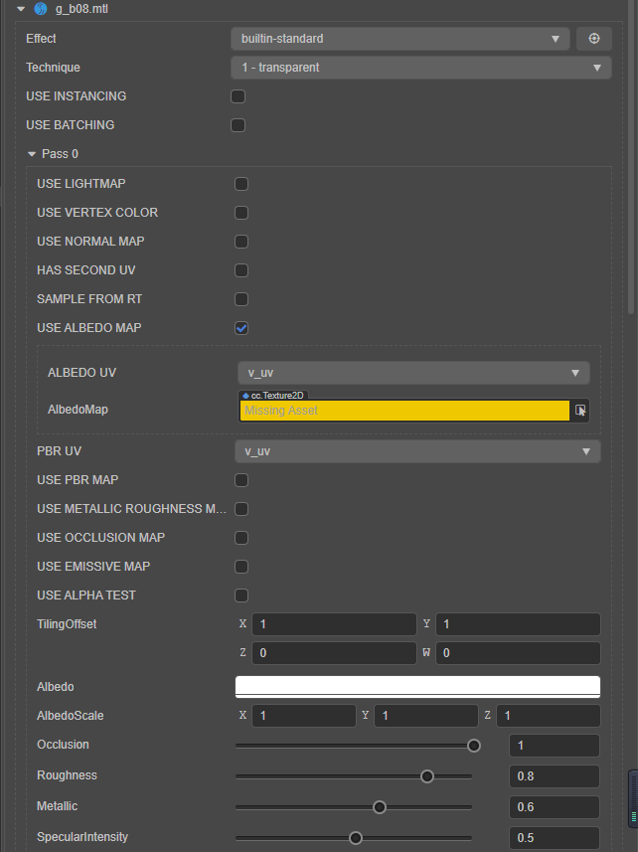Open the Effect builtin-standard dropdown

[399, 39]
